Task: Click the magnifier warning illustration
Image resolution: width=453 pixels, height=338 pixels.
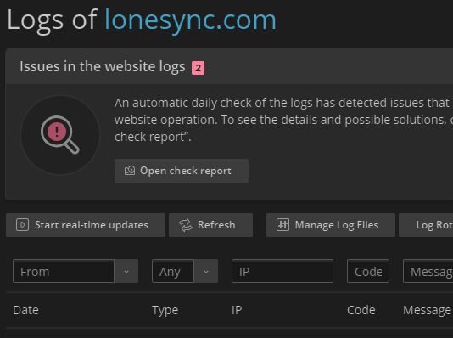Action: pyautogui.click(x=60, y=135)
